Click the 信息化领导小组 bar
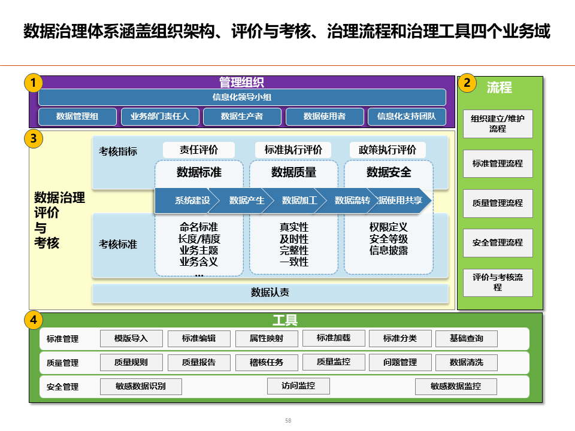Viewport: 575px width, 431px height. 242,97
